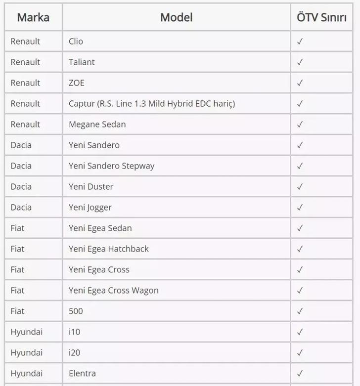This screenshot has width=360, height=386.
Task: Click the Hyundai i20 row checkmark
Action: click(x=300, y=353)
